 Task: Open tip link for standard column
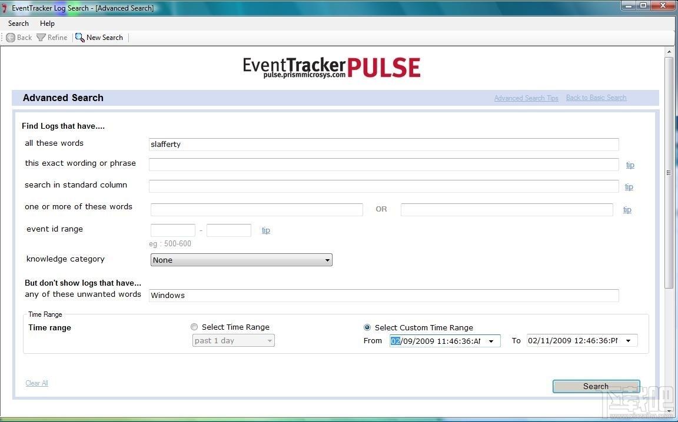(x=629, y=186)
